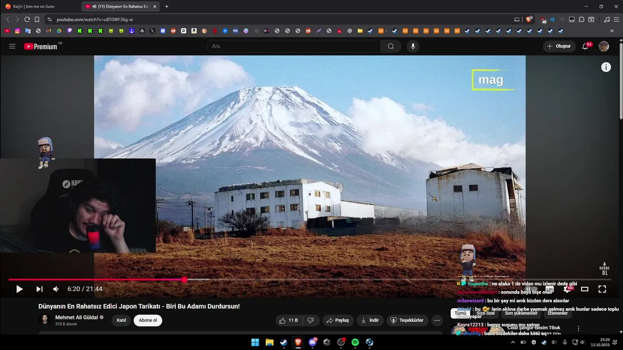Open Brave main hamburger menu
623x350 pixels.
click(616, 19)
